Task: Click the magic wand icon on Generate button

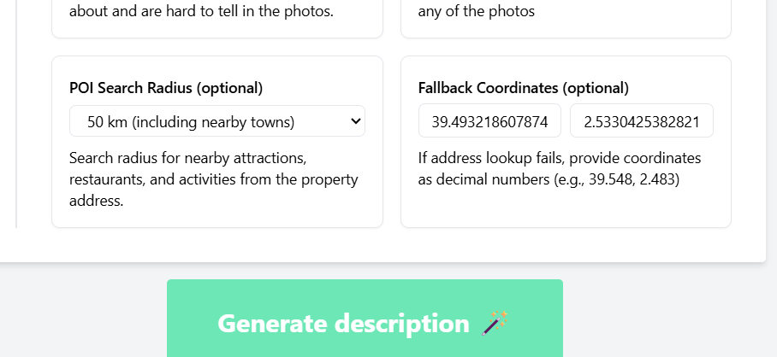Action: pyautogui.click(x=495, y=324)
